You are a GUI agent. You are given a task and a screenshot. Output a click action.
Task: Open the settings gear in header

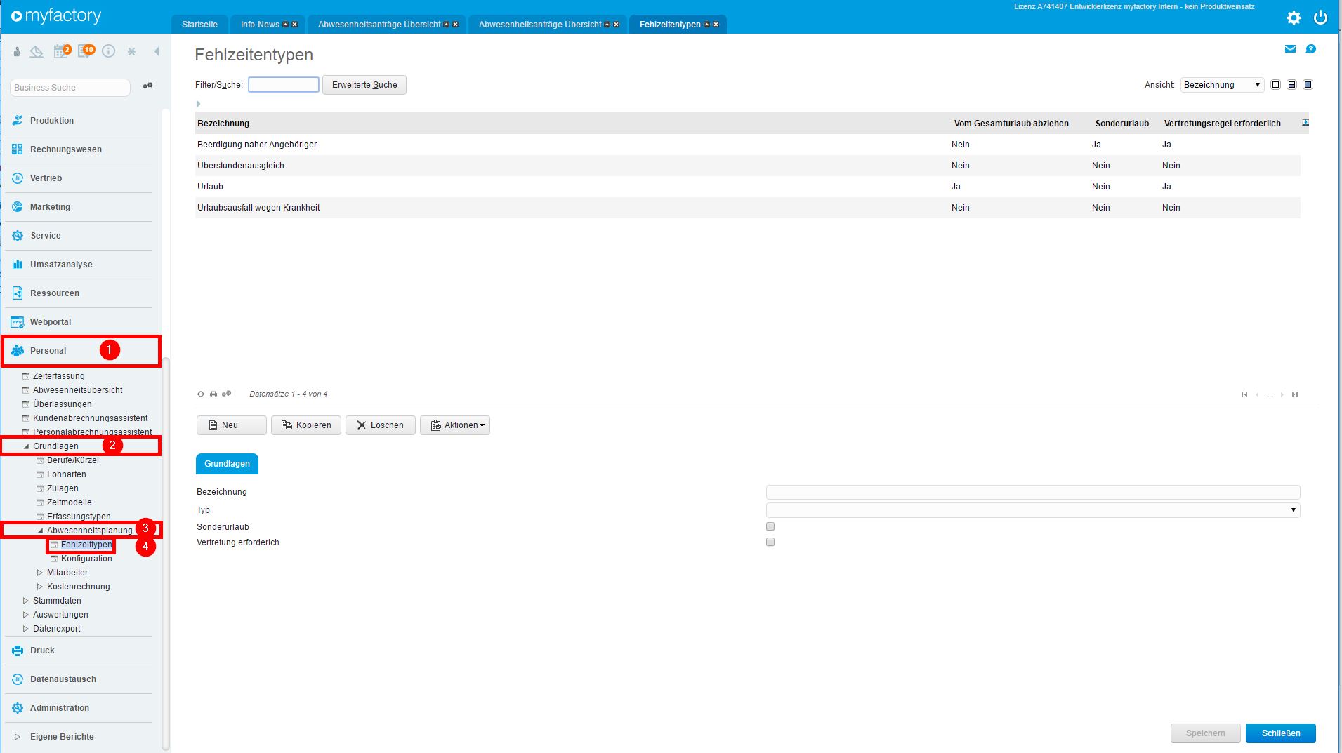(1294, 18)
